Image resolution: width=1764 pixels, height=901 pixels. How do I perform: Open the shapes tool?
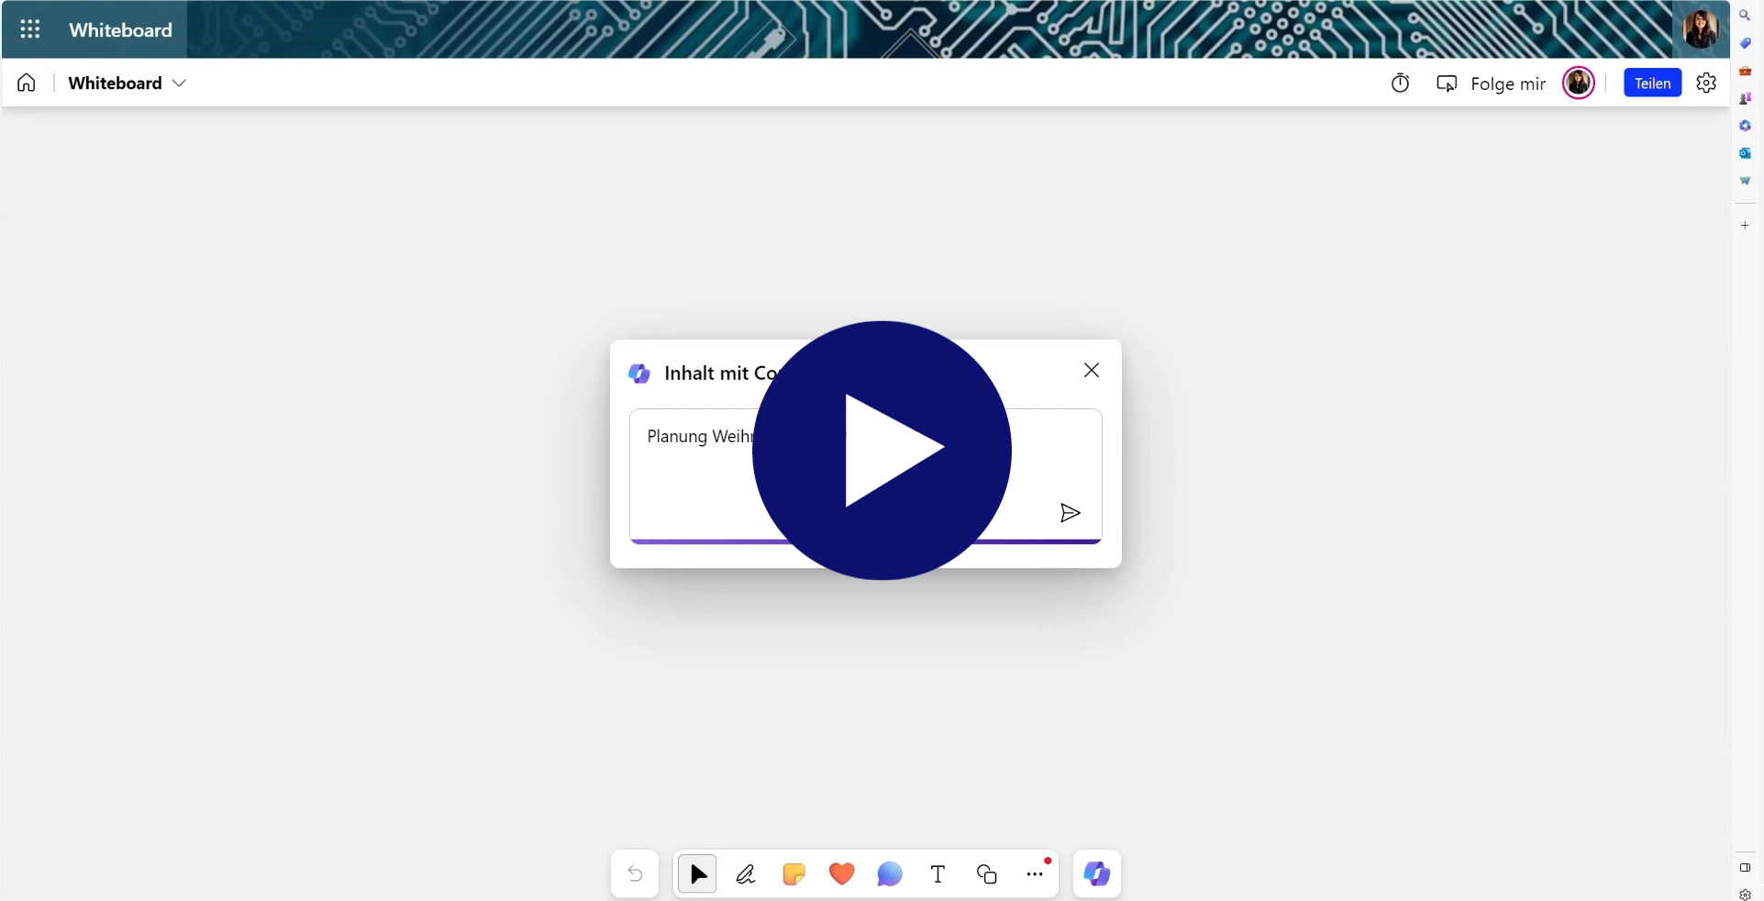tap(986, 874)
